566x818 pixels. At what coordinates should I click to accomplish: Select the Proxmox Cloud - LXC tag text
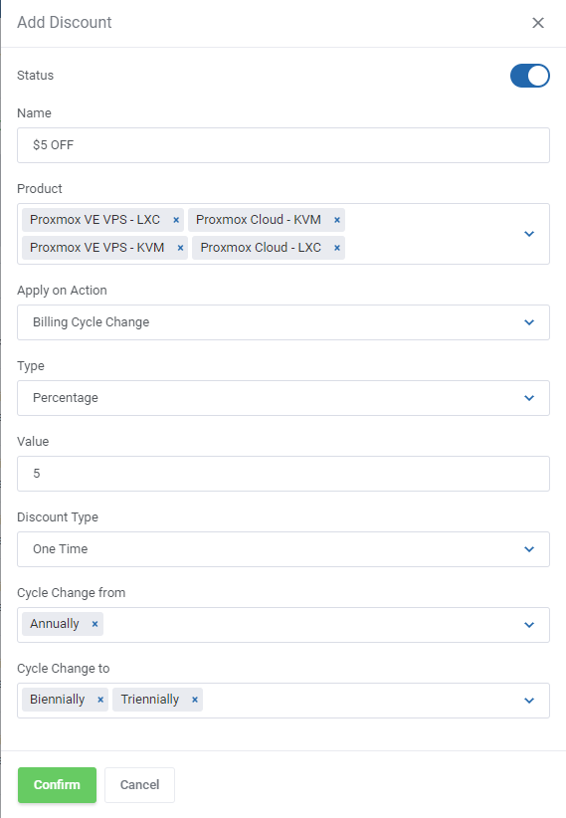[261, 247]
